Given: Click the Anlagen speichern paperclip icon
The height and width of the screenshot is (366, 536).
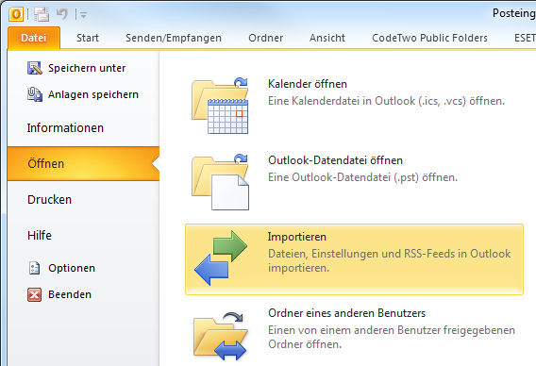Looking at the screenshot, I should click(35, 94).
